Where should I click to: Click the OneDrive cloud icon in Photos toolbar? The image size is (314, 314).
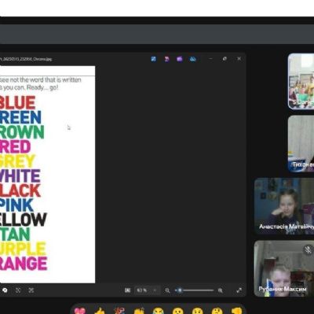[x=193, y=59]
